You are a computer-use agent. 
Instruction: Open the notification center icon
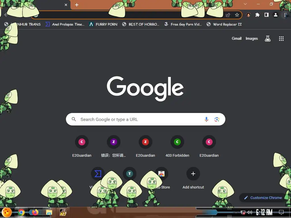pyautogui.click(x=281, y=212)
